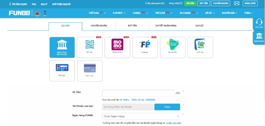
Task: Open the Khuyến Mãi dropdown menu
Action: point(229,13)
